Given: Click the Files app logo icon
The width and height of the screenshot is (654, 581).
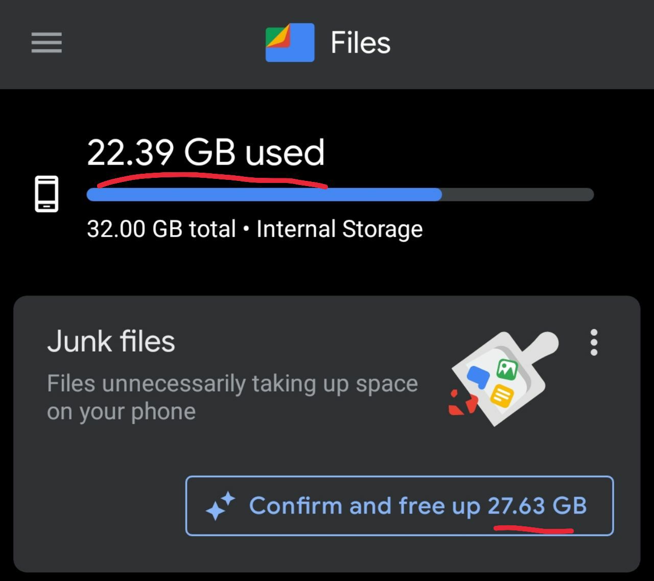Looking at the screenshot, I should [290, 42].
